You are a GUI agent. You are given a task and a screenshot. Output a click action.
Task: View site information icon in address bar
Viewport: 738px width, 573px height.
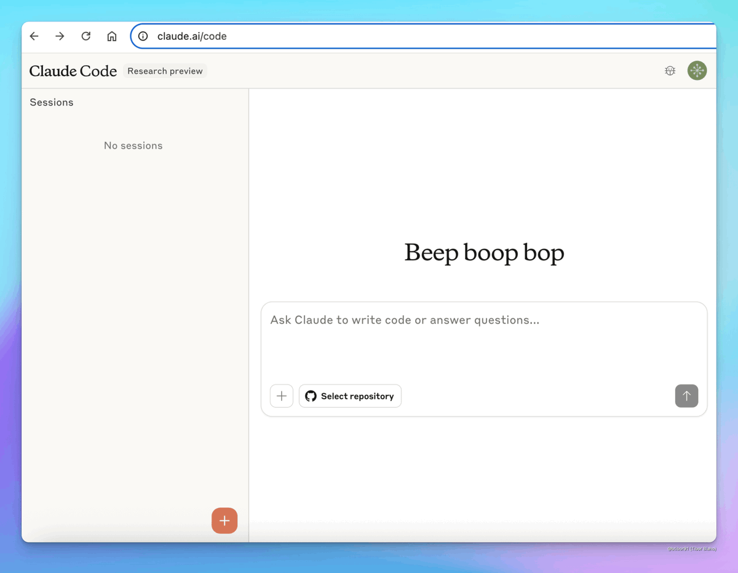pyautogui.click(x=143, y=36)
